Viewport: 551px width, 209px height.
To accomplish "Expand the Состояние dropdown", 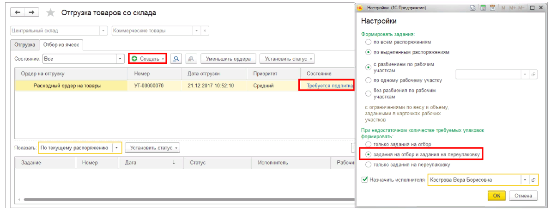I will [x=120, y=59].
